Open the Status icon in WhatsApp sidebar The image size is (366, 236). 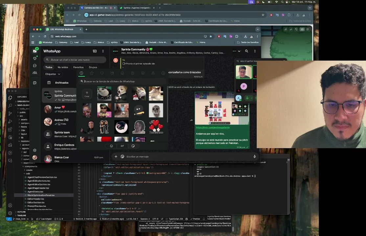tap(35, 58)
